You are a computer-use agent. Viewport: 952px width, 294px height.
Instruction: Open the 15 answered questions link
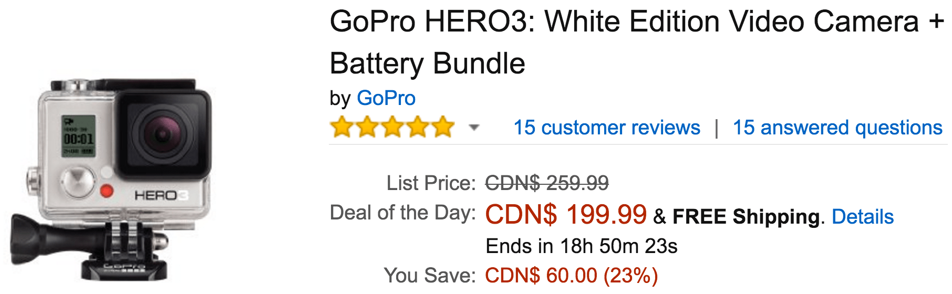point(837,128)
